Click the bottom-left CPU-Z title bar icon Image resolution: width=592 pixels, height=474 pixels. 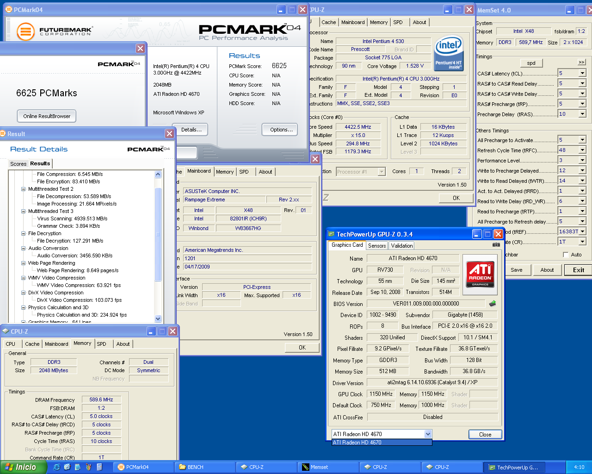[x=6, y=331]
